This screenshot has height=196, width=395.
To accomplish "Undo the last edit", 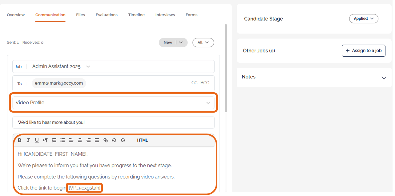I will [x=114, y=140].
